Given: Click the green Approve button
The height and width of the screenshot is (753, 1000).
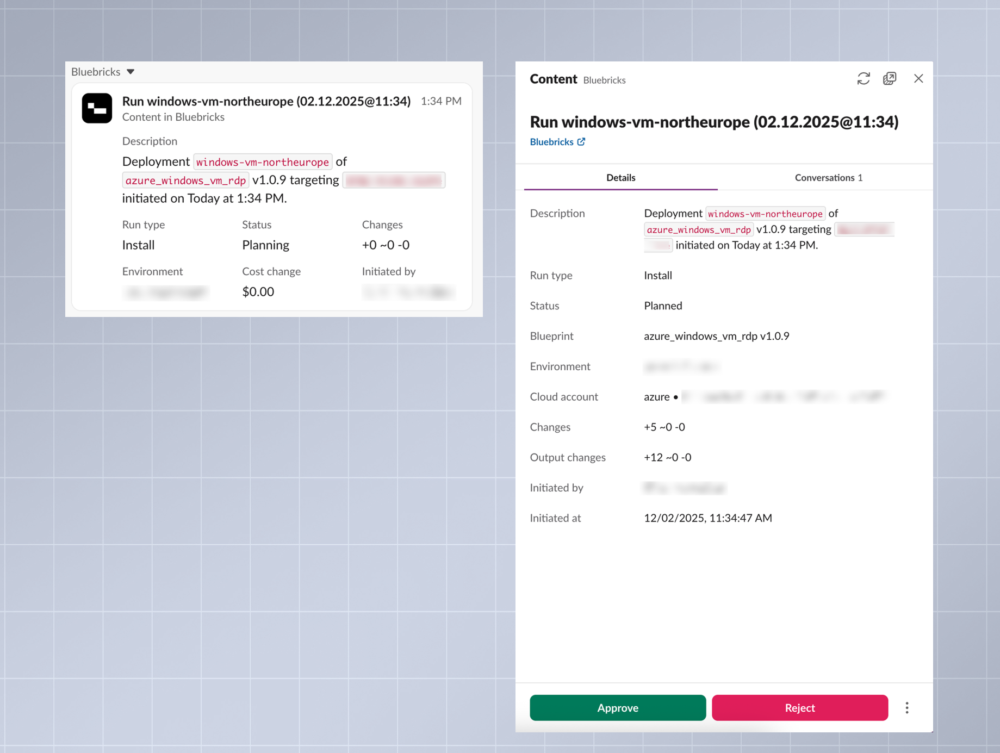Looking at the screenshot, I should coord(618,708).
